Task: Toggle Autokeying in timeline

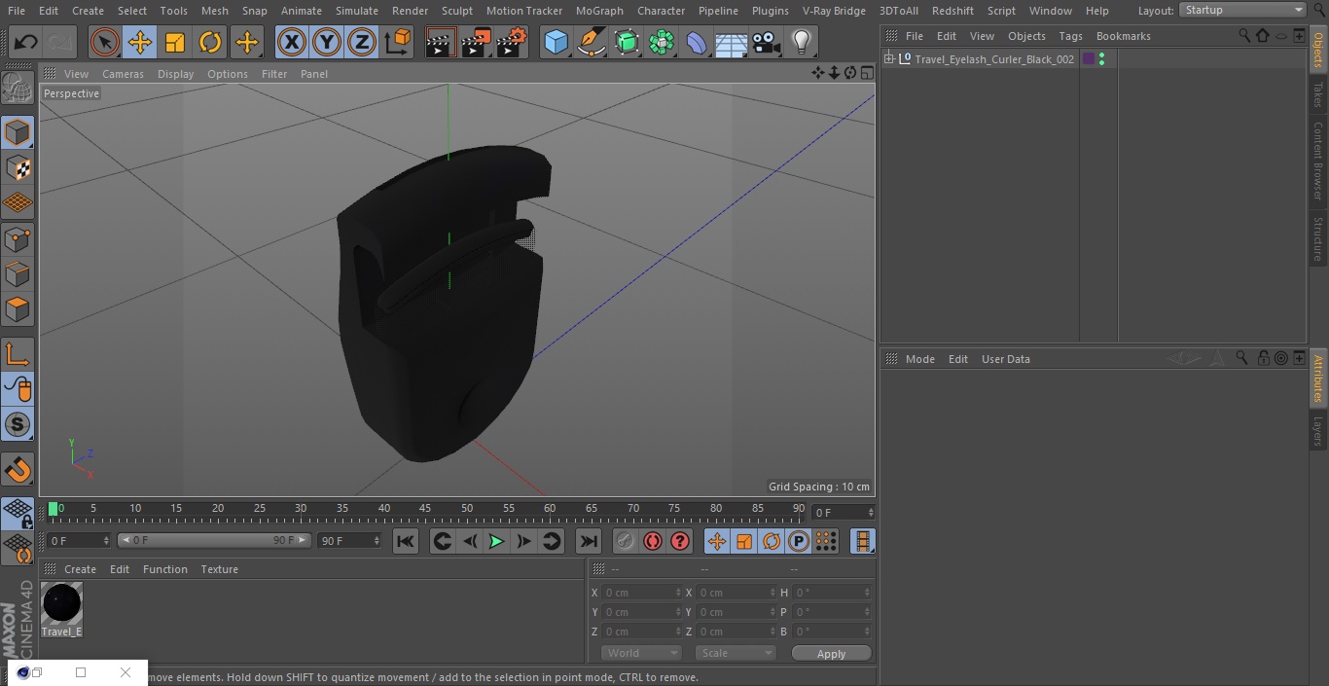Action: pos(653,541)
